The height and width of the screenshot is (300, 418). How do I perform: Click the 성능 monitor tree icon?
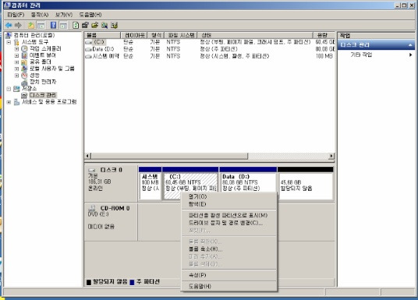pyautogui.click(x=24, y=75)
